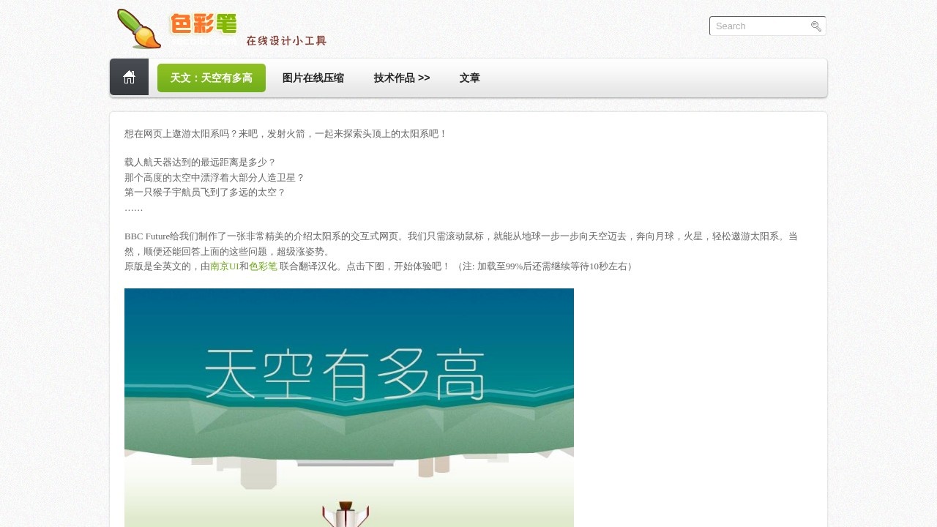Go to the 文章 section
Image resolution: width=937 pixels, height=527 pixels.
[x=469, y=78]
